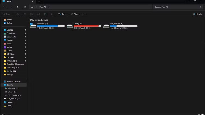
Task: Click the Cut scissors icon
Action: (x=18, y=14)
